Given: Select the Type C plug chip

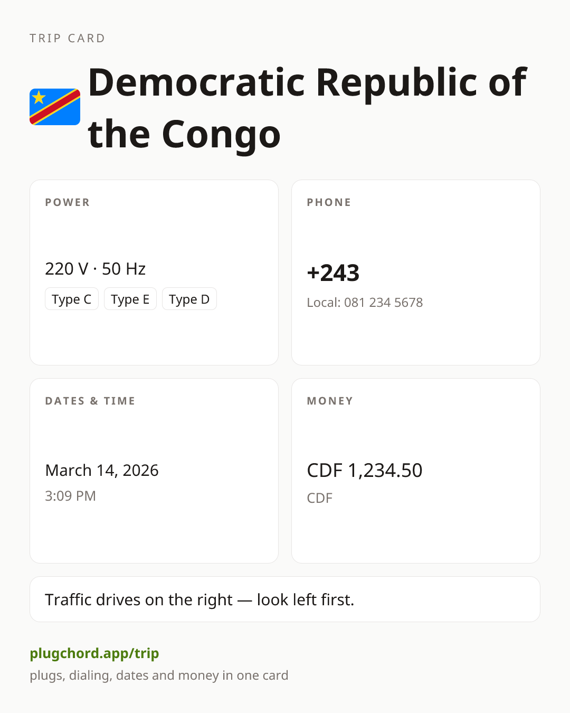Looking at the screenshot, I should point(72,299).
